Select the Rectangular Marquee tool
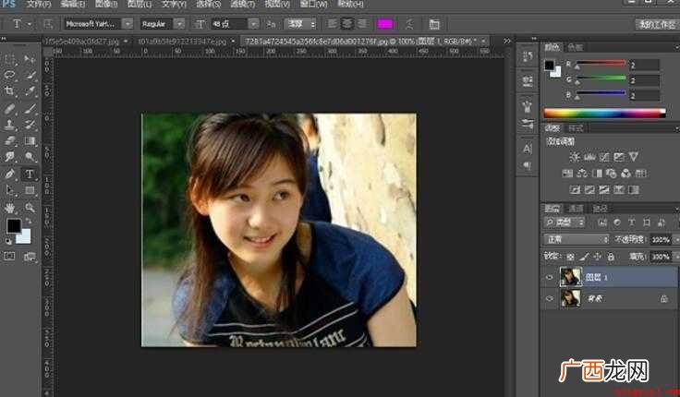The width and height of the screenshot is (680, 397). (x=9, y=59)
